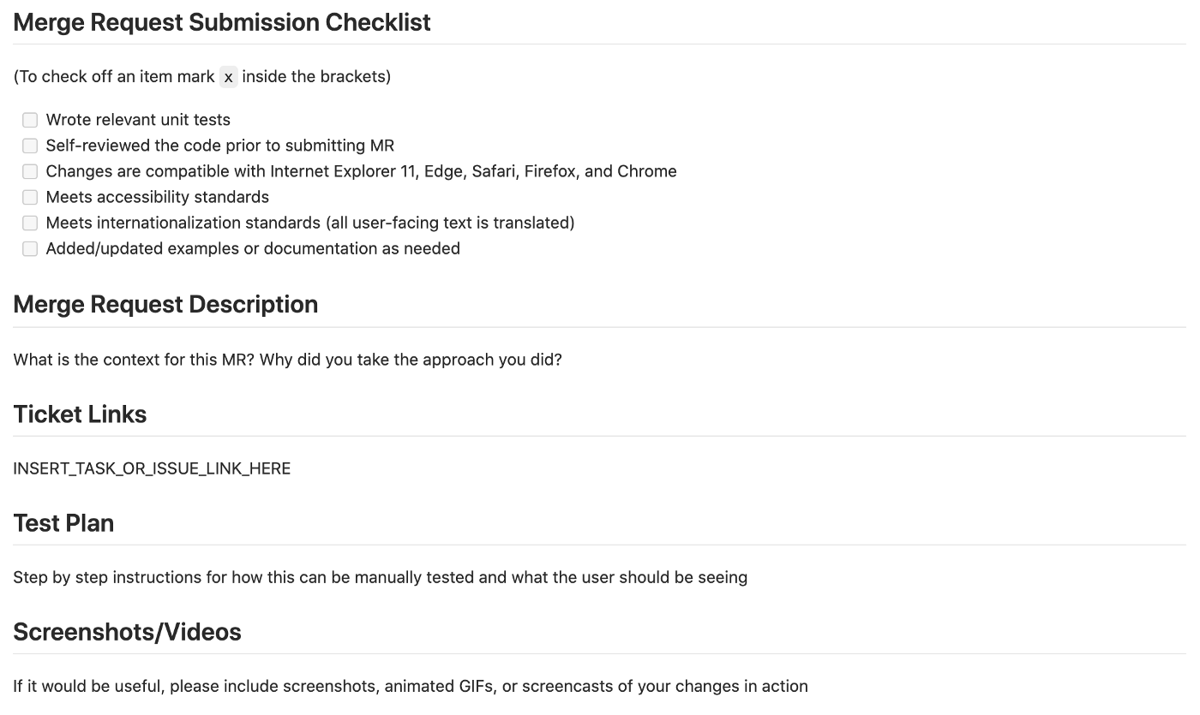Click the 'If it would be useful' paragraph
Image resolution: width=1200 pixels, height=715 pixels.
(410, 686)
